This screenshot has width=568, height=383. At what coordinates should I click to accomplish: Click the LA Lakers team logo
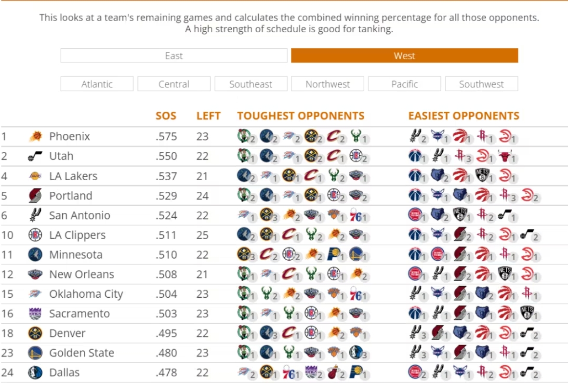[35, 176]
